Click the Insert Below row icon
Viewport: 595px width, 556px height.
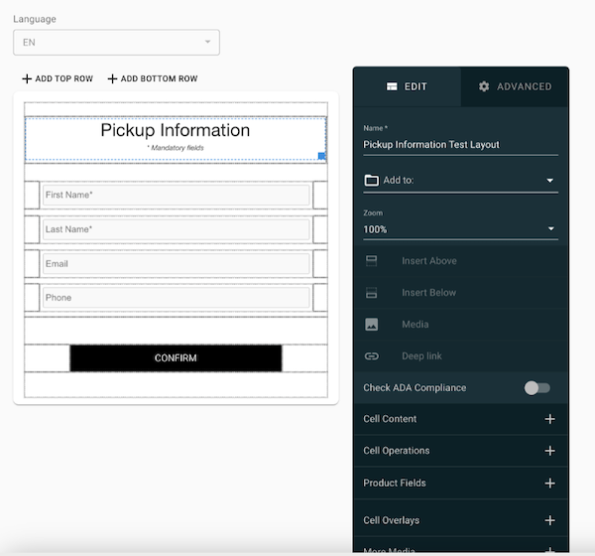coord(371,293)
